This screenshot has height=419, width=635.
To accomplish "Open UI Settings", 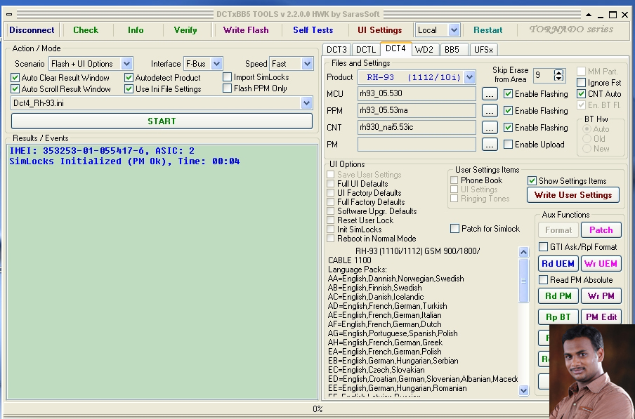I will (x=380, y=30).
